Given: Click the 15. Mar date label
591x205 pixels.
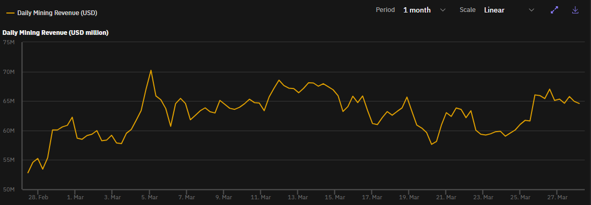Looking at the screenshot, I should [x=334, y=198].
